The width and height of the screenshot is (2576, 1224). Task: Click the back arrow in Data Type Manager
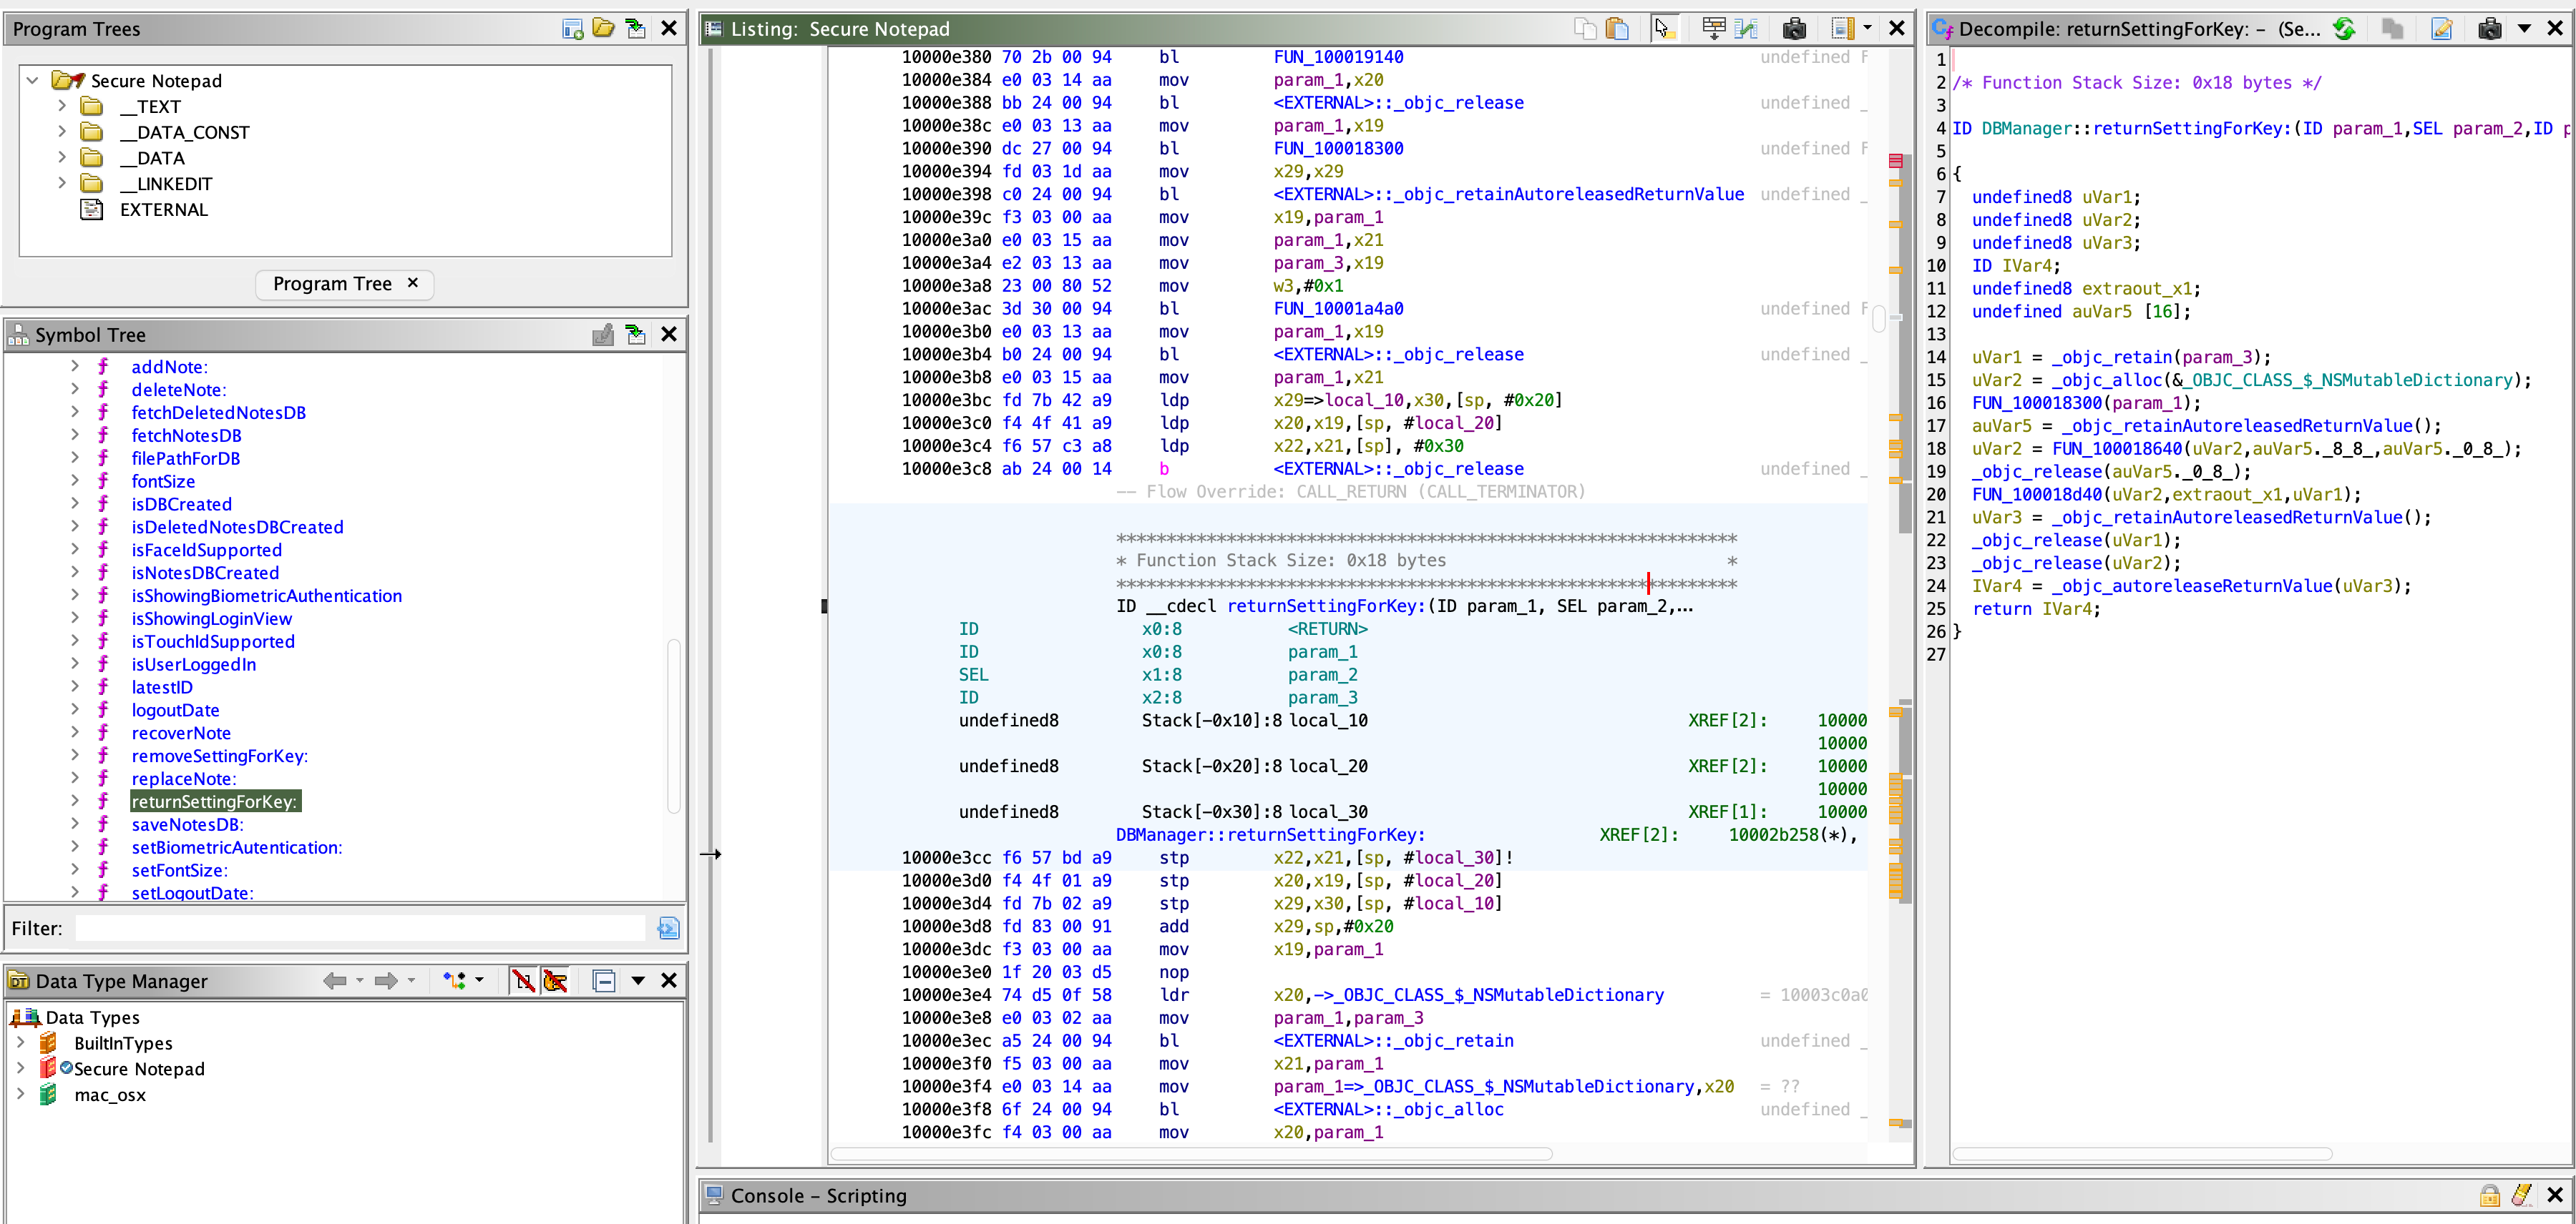point(335,981)
